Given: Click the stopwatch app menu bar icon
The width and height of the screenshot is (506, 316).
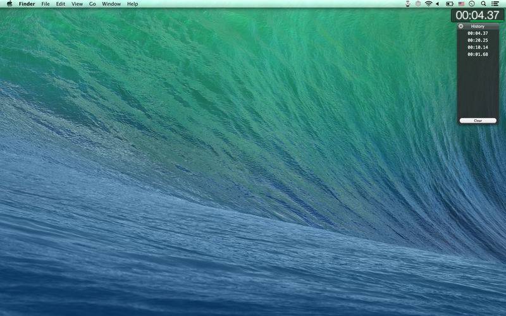Looking at the screenshot, I should pyautogui.click(x=408, y=4).
